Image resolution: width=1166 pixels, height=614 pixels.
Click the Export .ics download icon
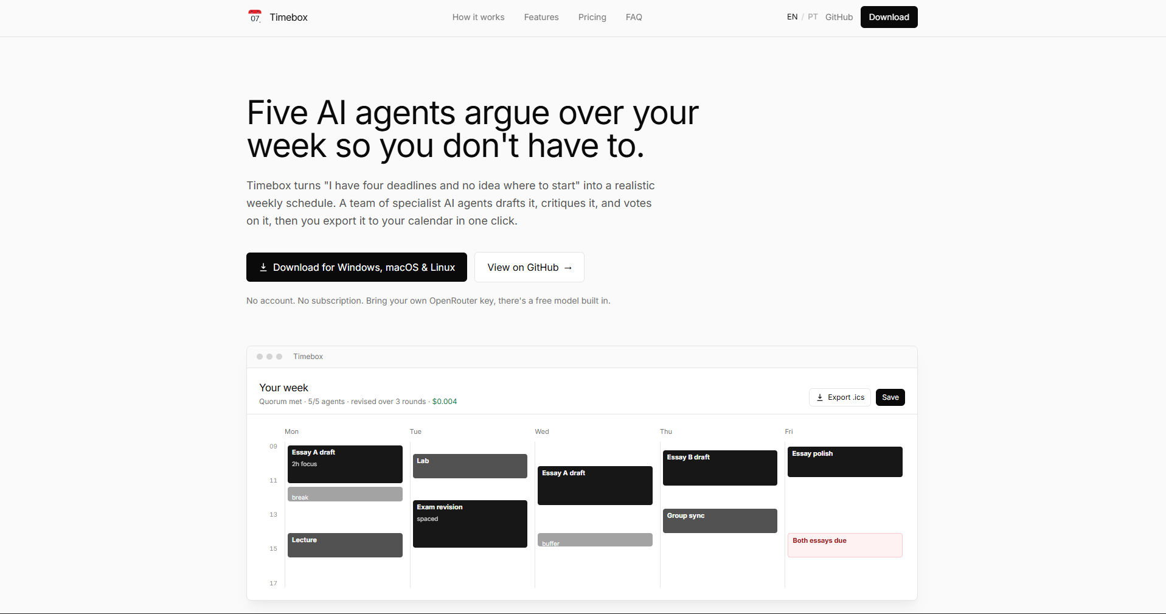coord(820,397)
